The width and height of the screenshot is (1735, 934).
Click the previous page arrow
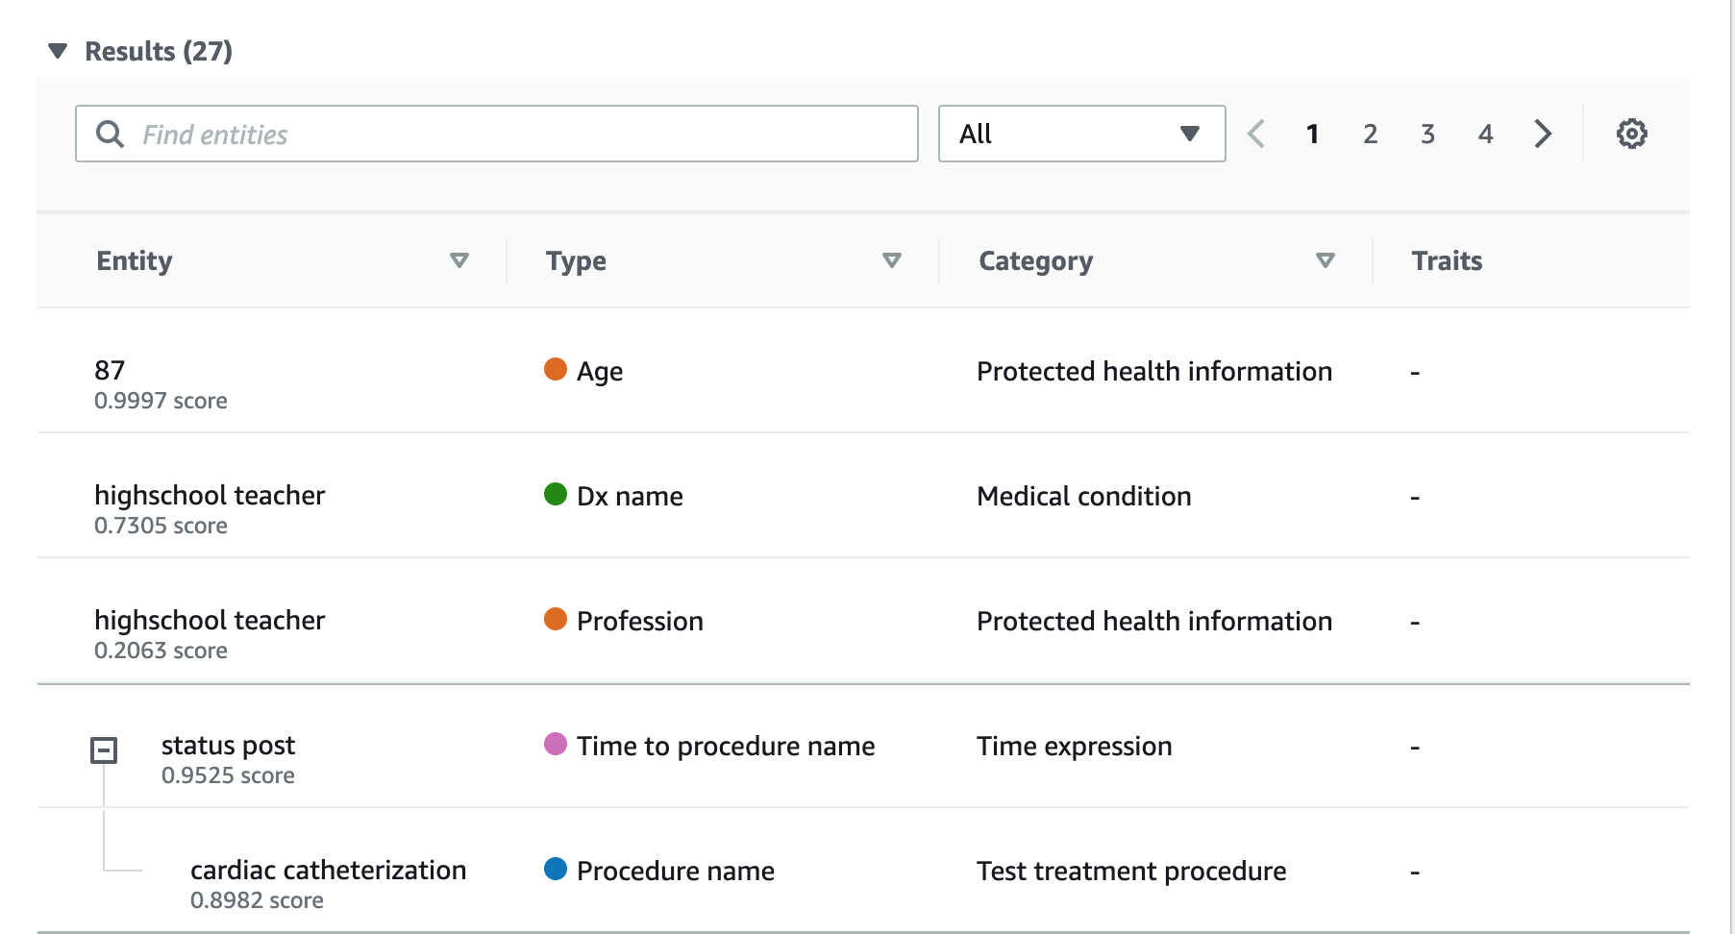1255,134
